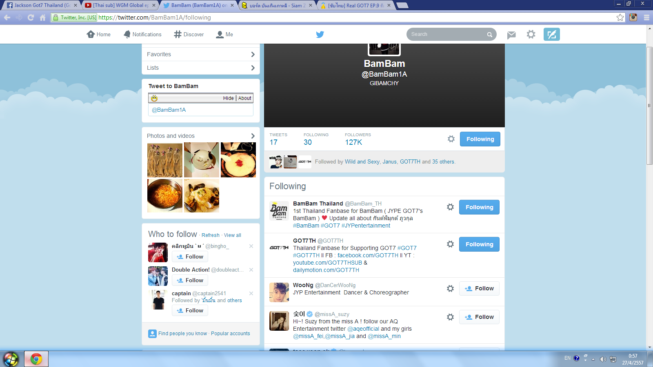Open the @aqeofficial mention link
Viewport: 653px width, 367px height.
pos(363,329)
